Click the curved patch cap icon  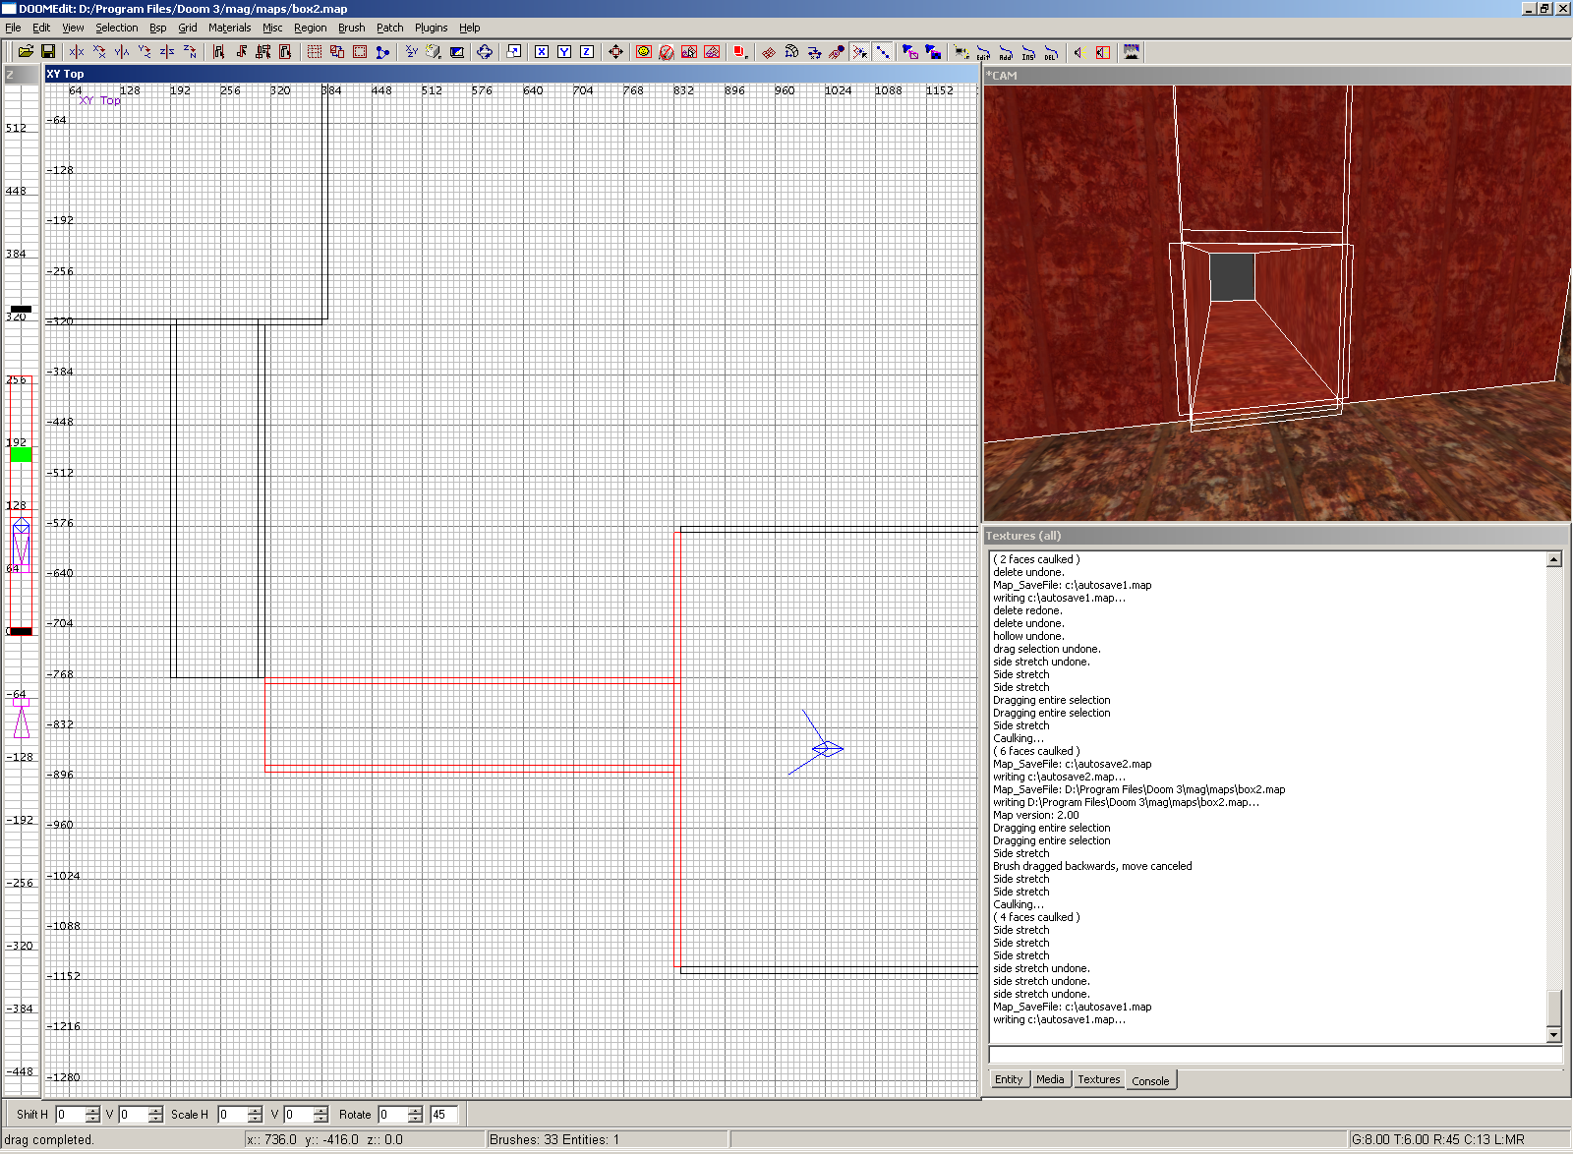click(791, 52)
